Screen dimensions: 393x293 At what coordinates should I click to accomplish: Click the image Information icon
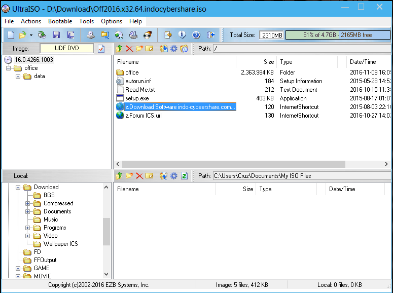tap(182, 35)
